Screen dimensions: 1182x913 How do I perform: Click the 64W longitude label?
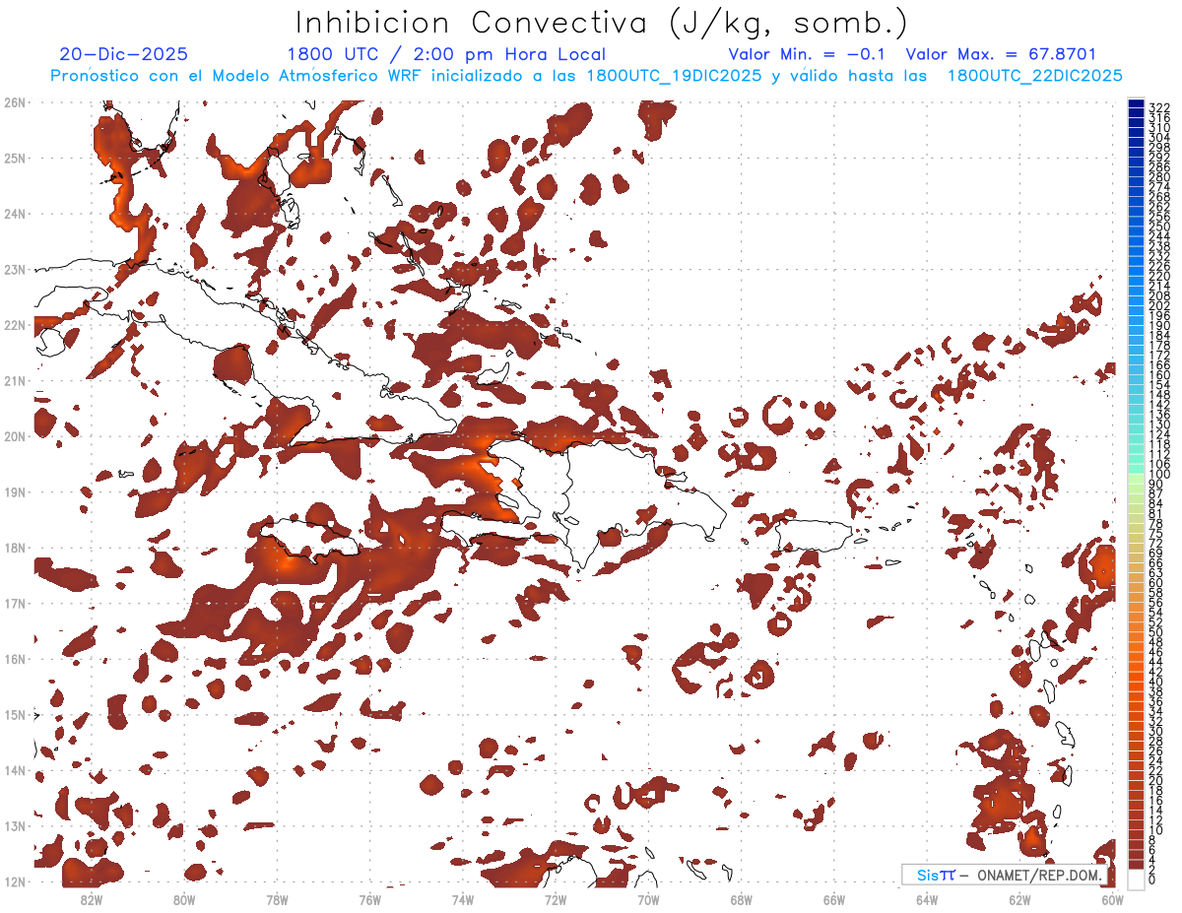[x=927, y=898]
